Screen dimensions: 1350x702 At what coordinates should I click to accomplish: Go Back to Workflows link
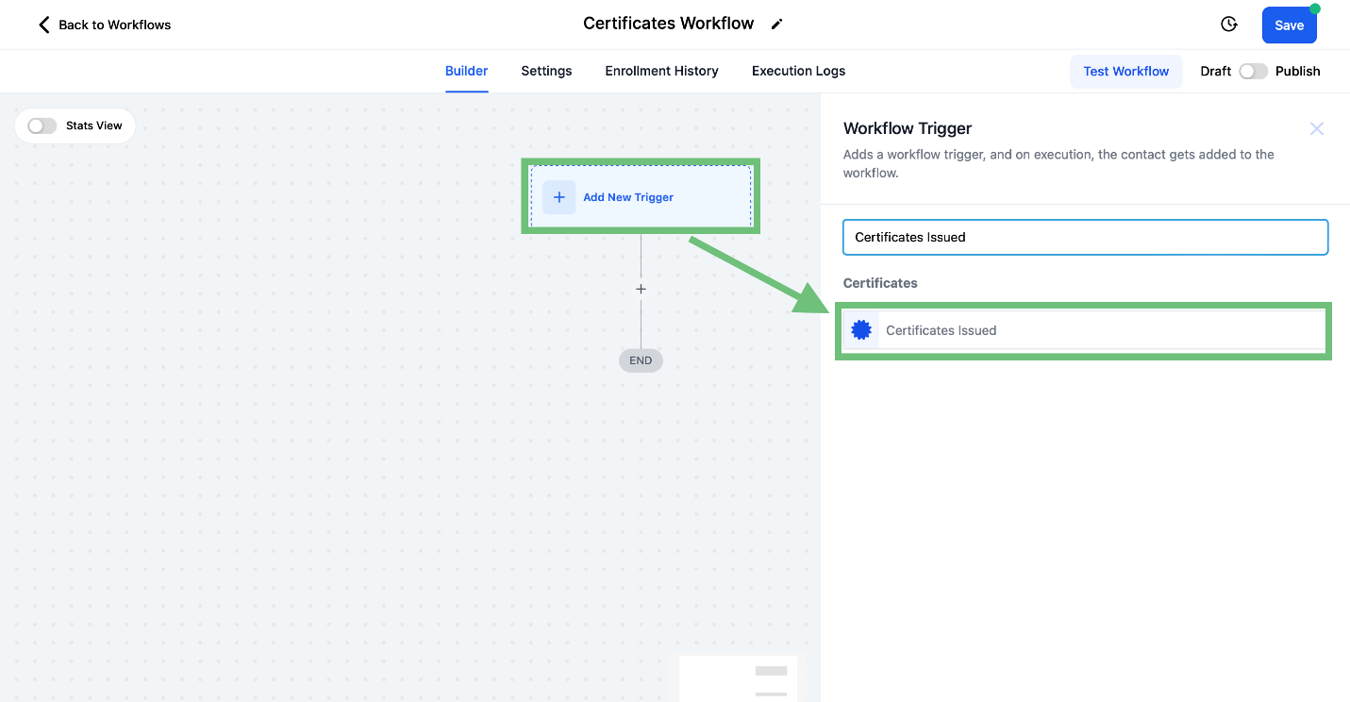(x=115, y=25)
